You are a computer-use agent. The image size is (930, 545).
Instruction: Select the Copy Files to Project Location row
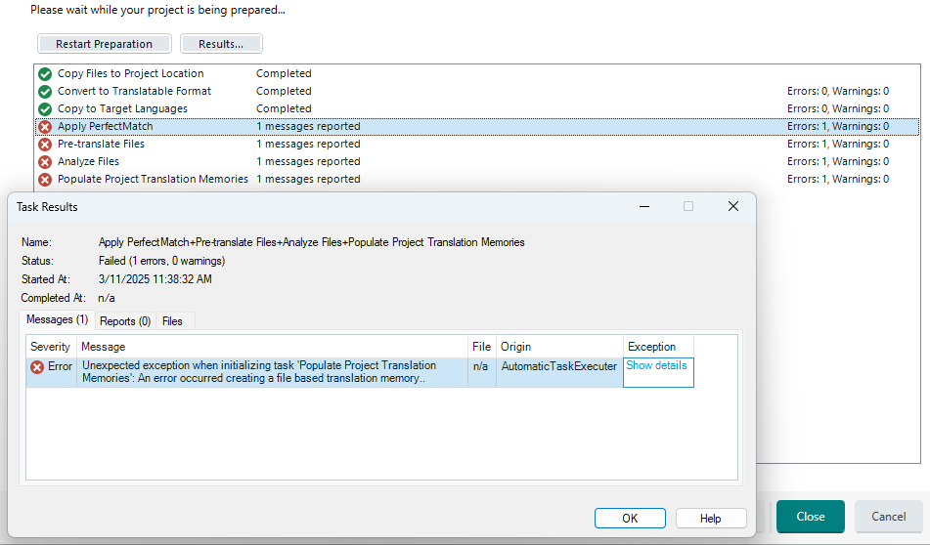tap(477, 73)
